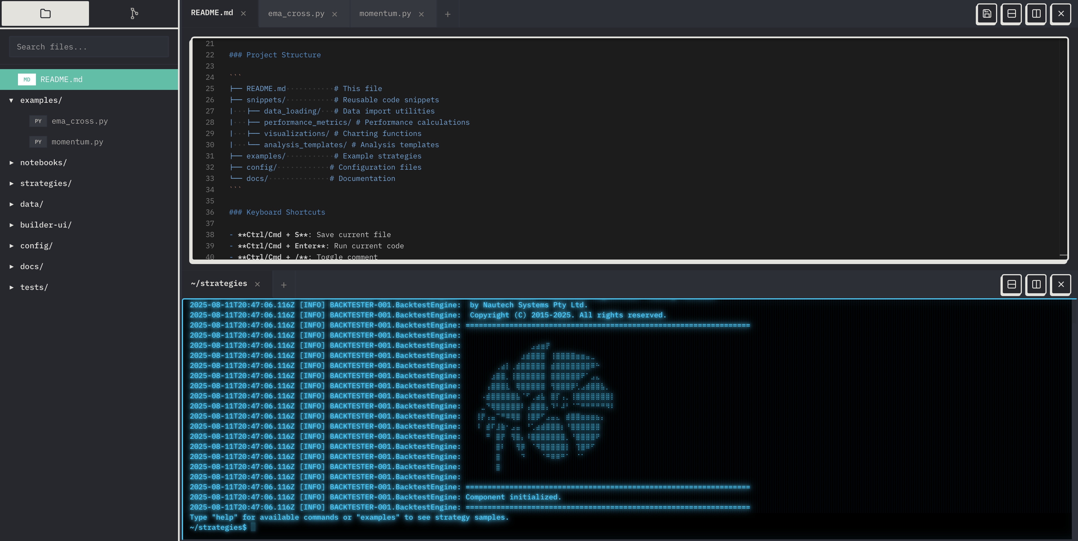
Task: Open ema_cross.py in the file tree
Action: [89, 121]
